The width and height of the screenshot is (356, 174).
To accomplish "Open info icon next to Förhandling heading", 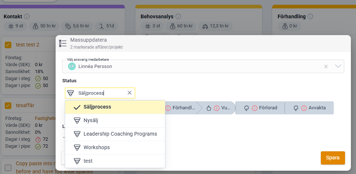I will pos(310,16).
